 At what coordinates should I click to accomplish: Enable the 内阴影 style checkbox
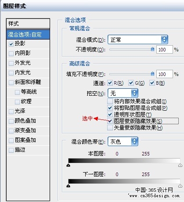pos(11,54)
